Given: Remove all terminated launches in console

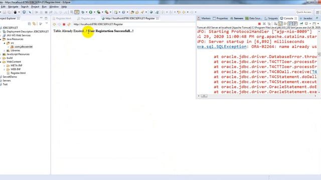Looking at the screenshot, I should (269, 24).
